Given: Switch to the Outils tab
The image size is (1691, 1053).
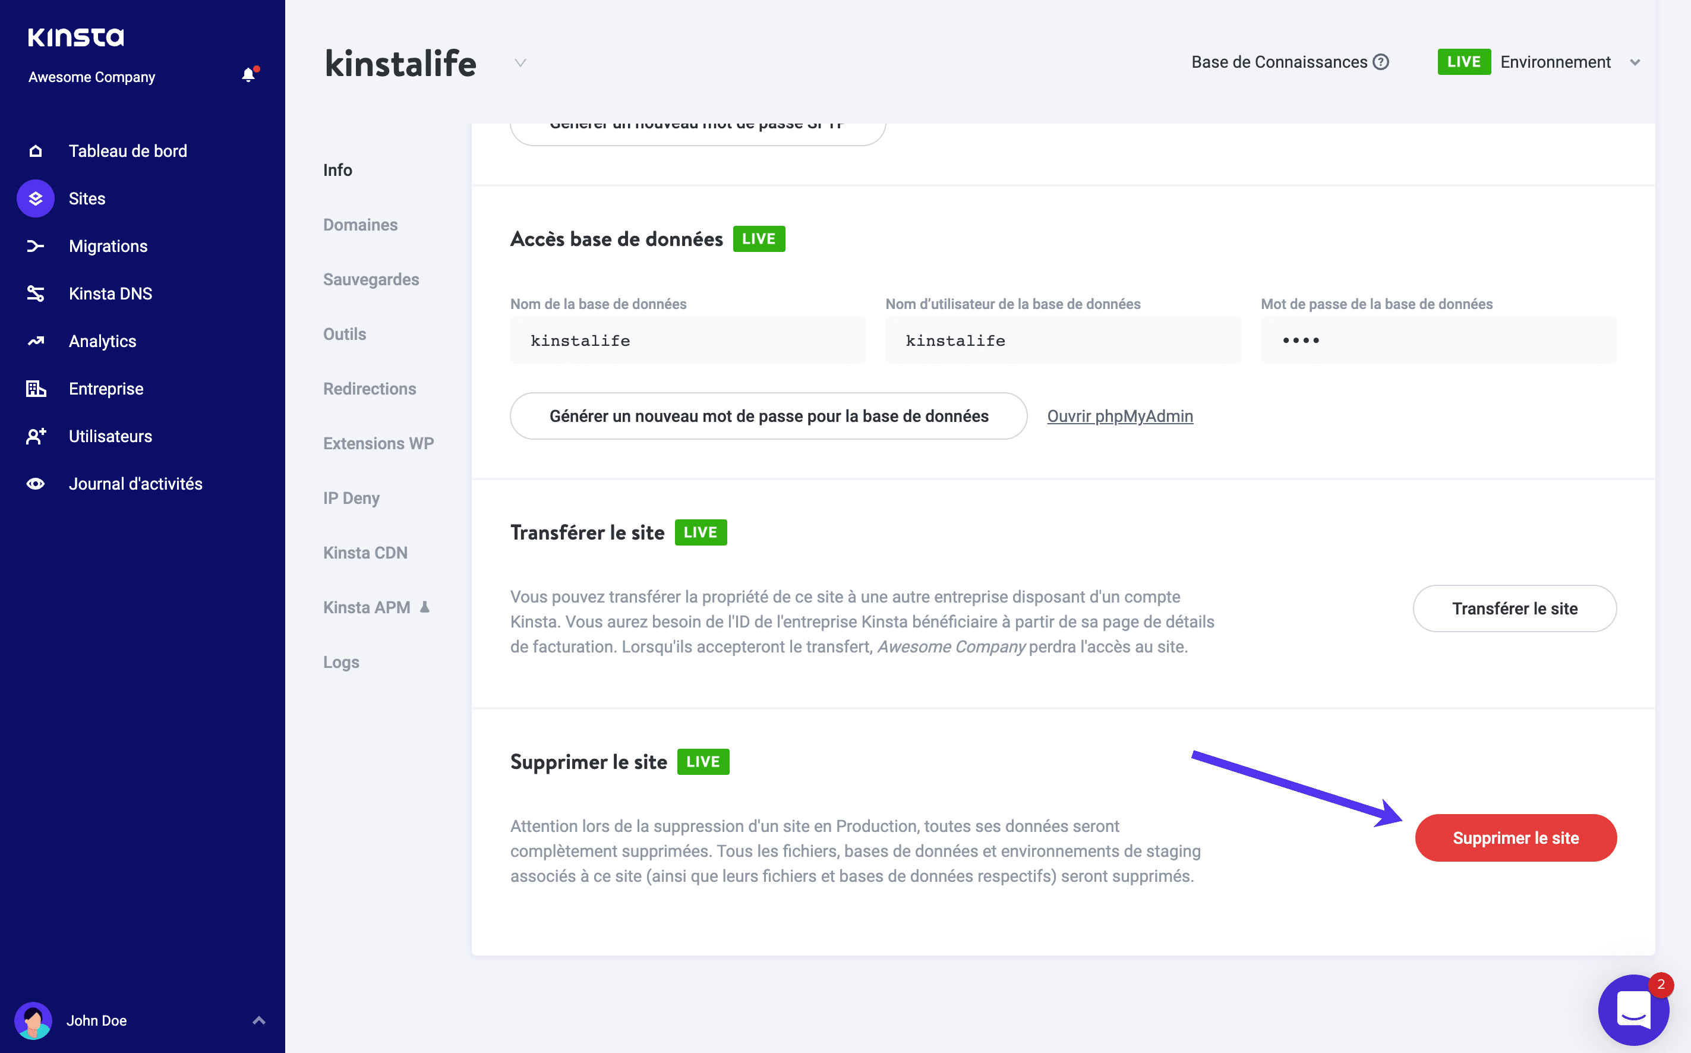Looking at the screenshot, I should pos(345,335).
